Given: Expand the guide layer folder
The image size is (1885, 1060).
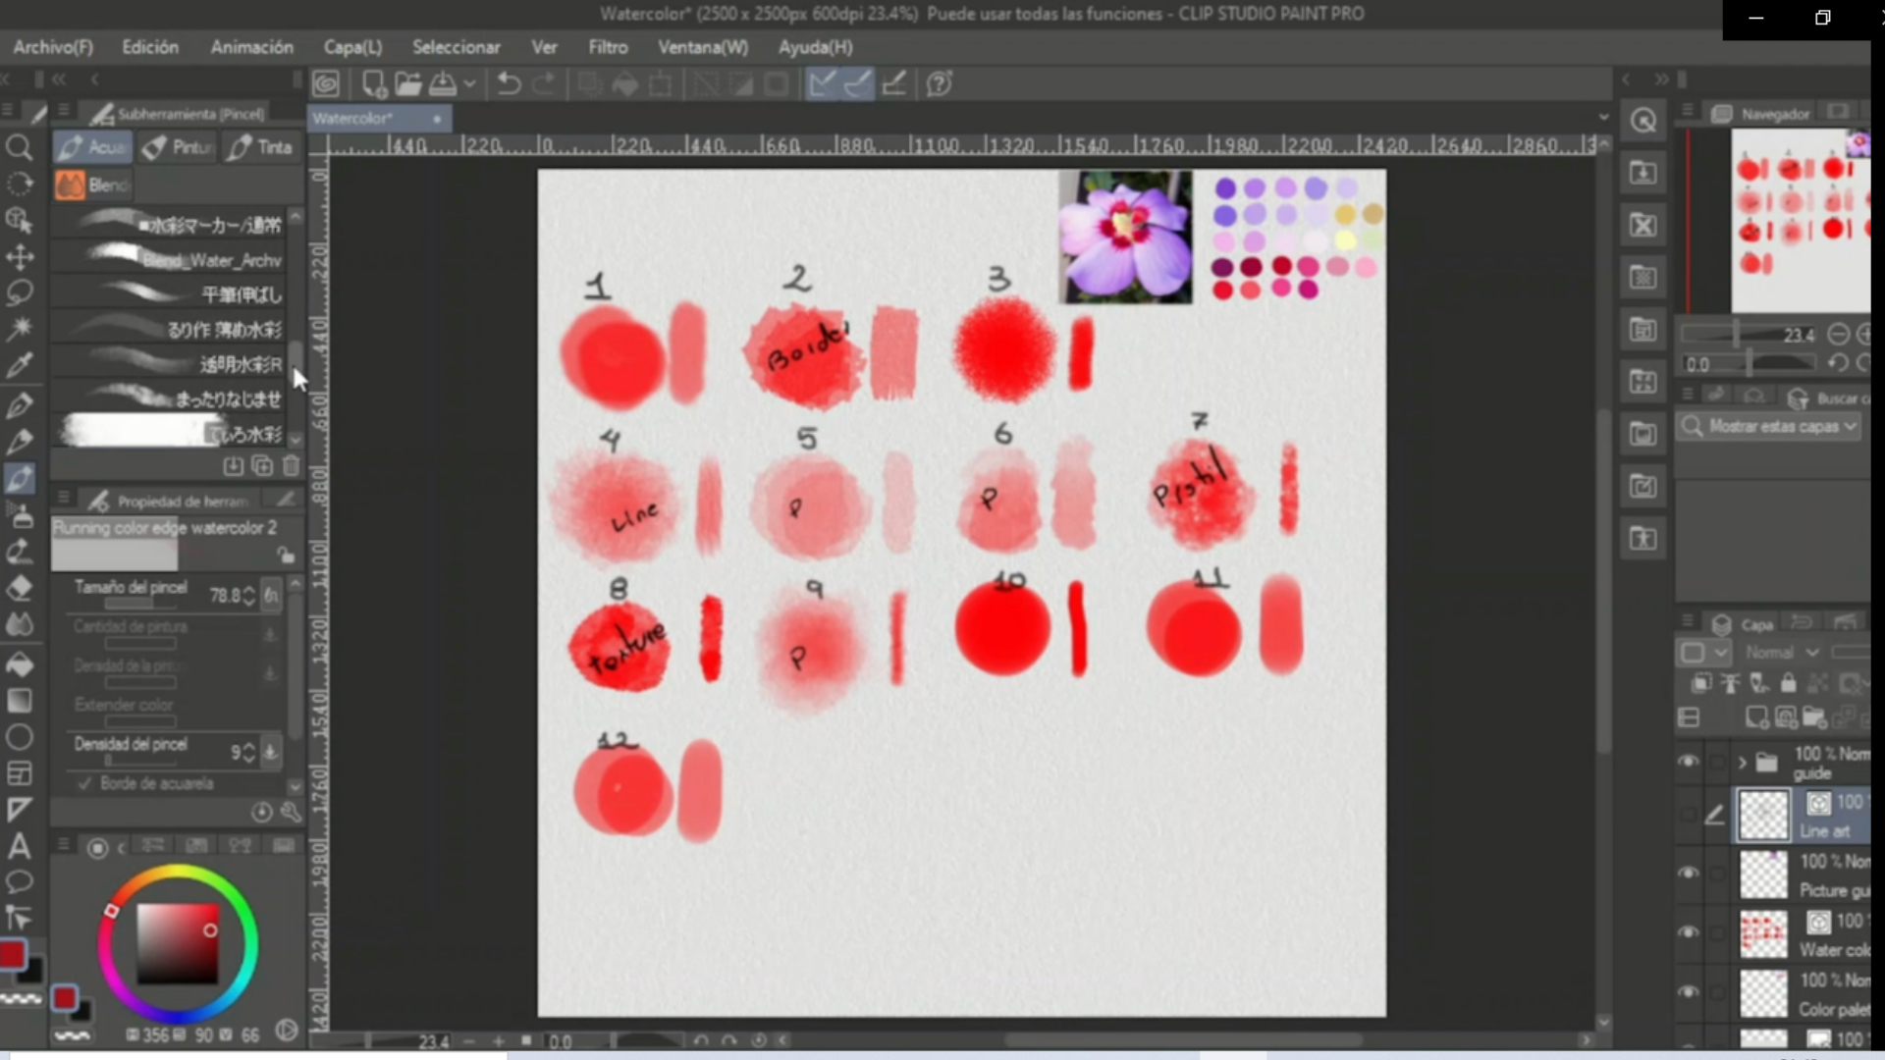Looking at the screenshot, I should pyautogui.click(x=1742, y=762).
